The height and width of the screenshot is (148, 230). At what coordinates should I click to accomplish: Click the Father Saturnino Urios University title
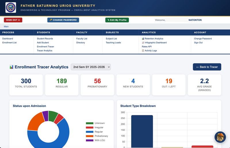point(58,6)
